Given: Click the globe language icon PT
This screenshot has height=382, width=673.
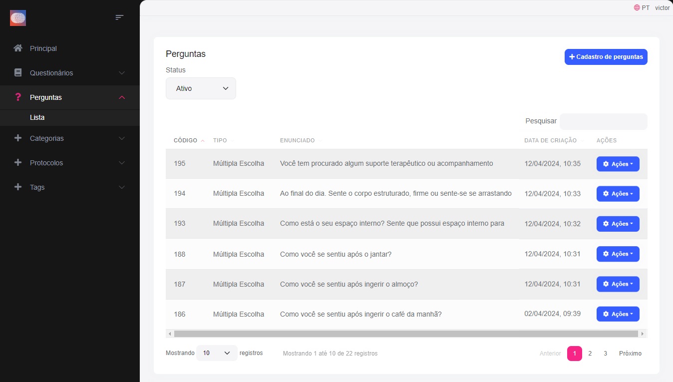Looking at the screenshot, I should point(637,8).
